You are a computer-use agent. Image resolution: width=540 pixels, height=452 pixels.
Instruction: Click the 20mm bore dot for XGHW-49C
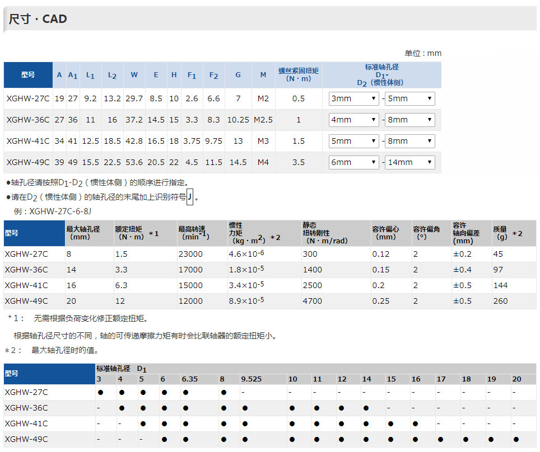516,440
